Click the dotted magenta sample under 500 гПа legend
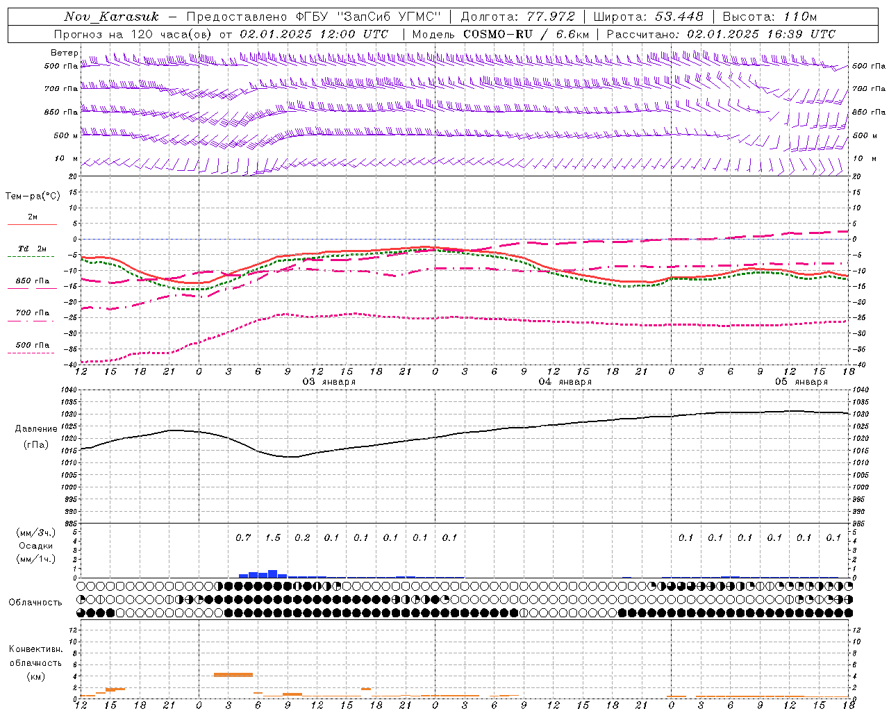The height and width of the screenshot is (711, 889). tap(31, 353)
